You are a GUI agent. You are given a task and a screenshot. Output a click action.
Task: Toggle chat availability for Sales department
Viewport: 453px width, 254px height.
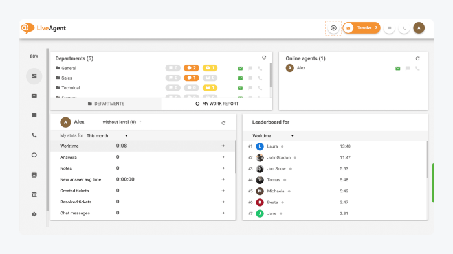[x=250, y=78]
